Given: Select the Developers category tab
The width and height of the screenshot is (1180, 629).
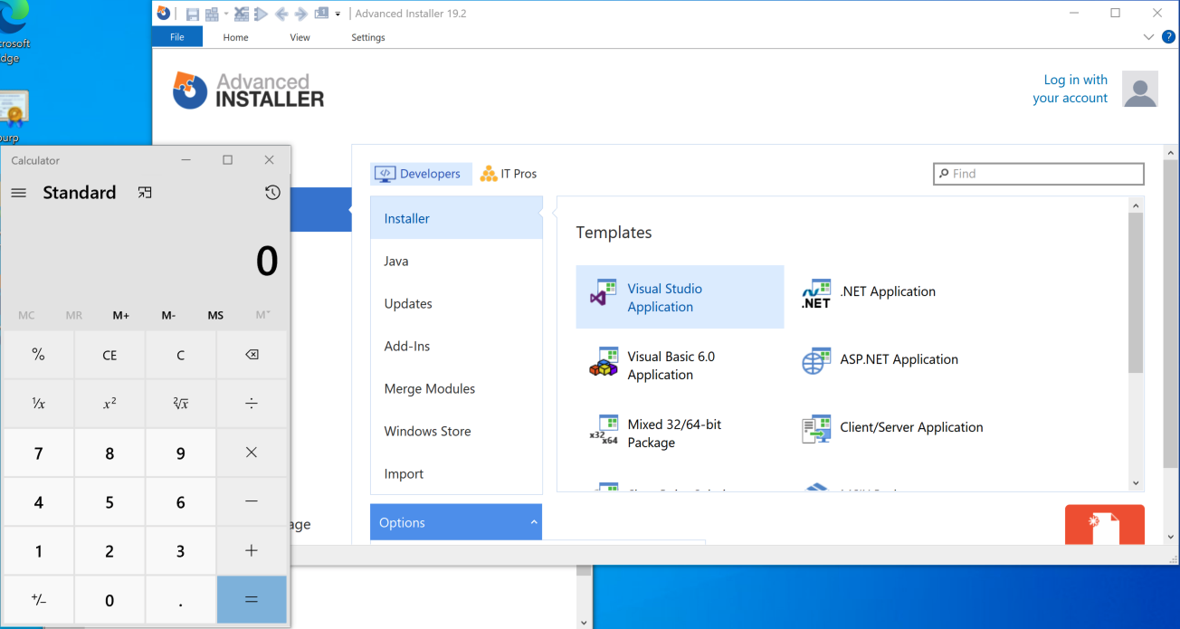Looking at the screenshot, I should (x=421, y=174).
